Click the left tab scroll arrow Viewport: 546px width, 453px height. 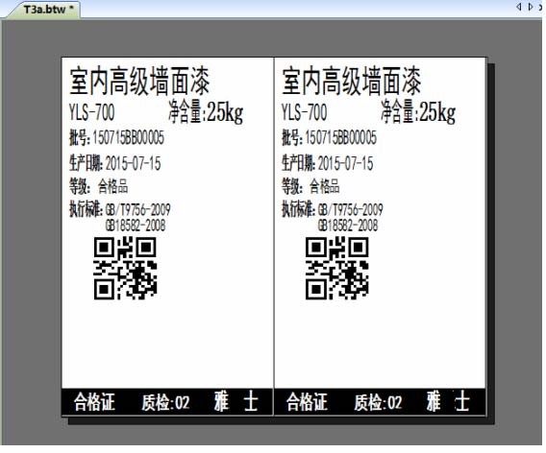pyautogui.click(x=519, y=7)
